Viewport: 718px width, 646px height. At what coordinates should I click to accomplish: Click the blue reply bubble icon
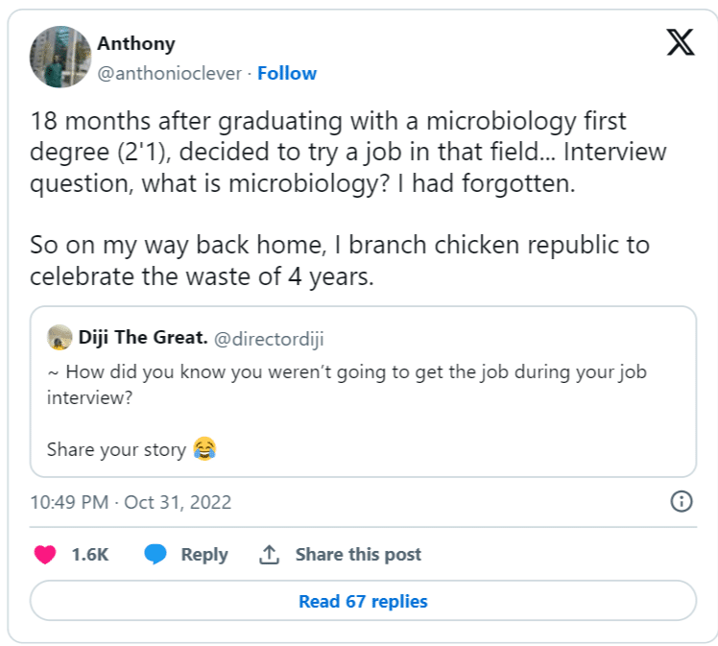tap(156, 554)
